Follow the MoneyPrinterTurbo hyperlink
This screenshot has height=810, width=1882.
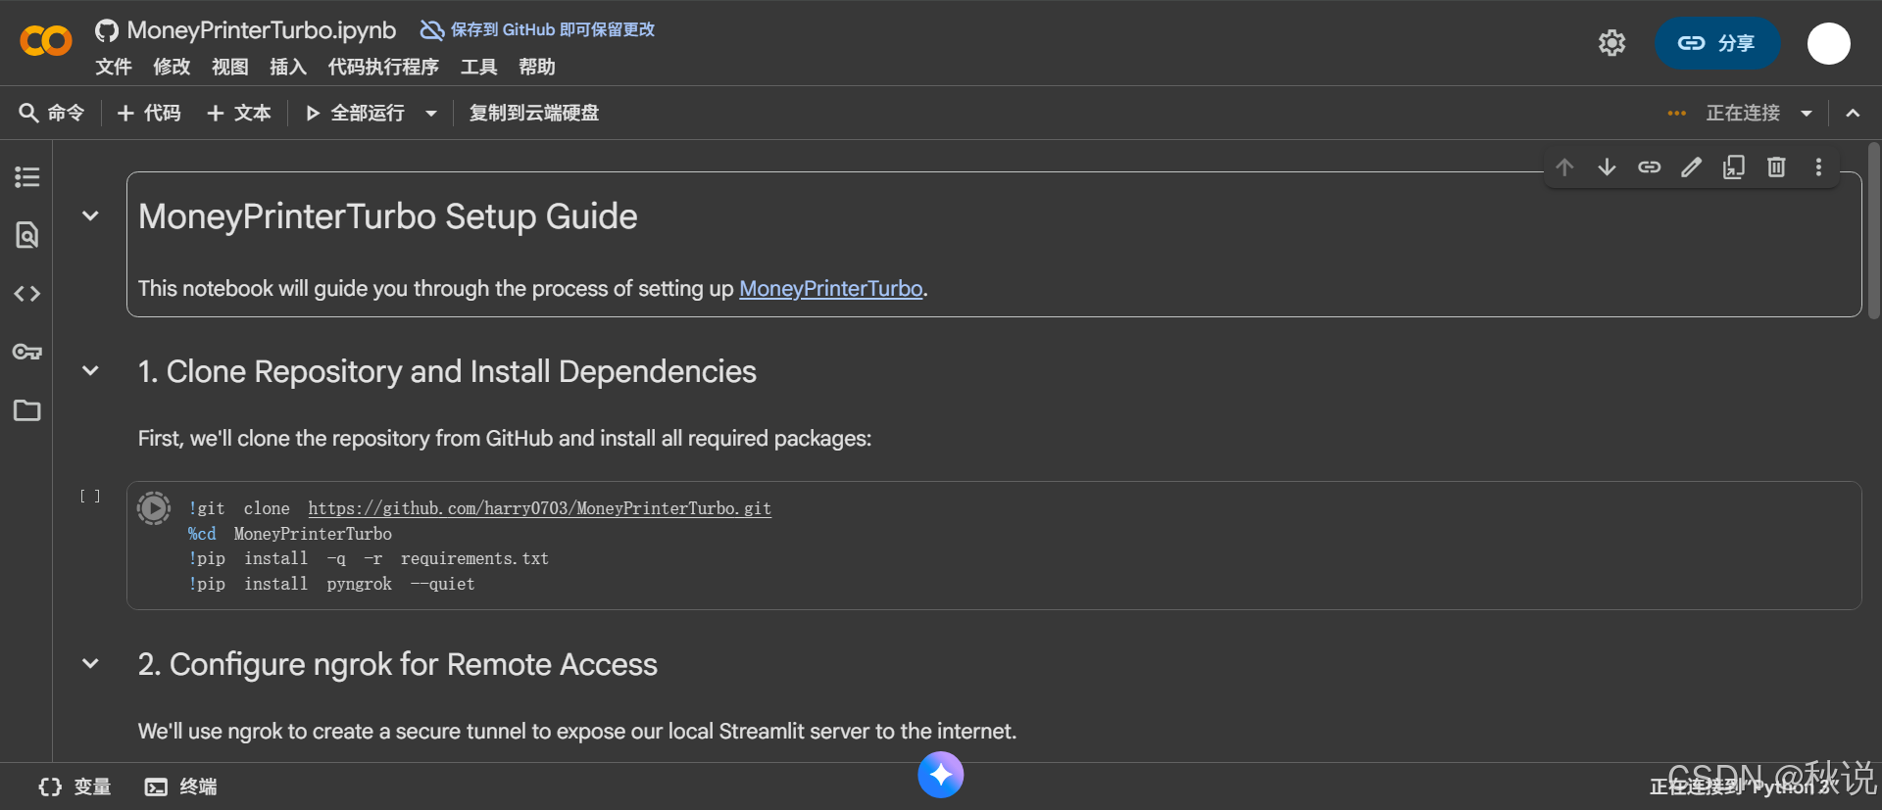tap(831, 288)
